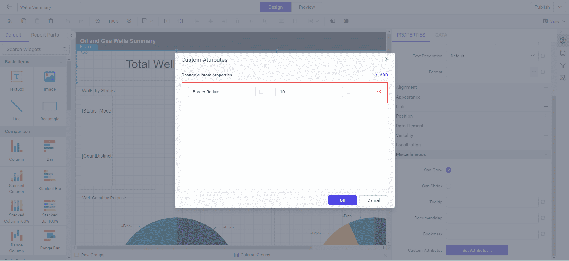Click the zoom out magnifier icon

[98, 21]
